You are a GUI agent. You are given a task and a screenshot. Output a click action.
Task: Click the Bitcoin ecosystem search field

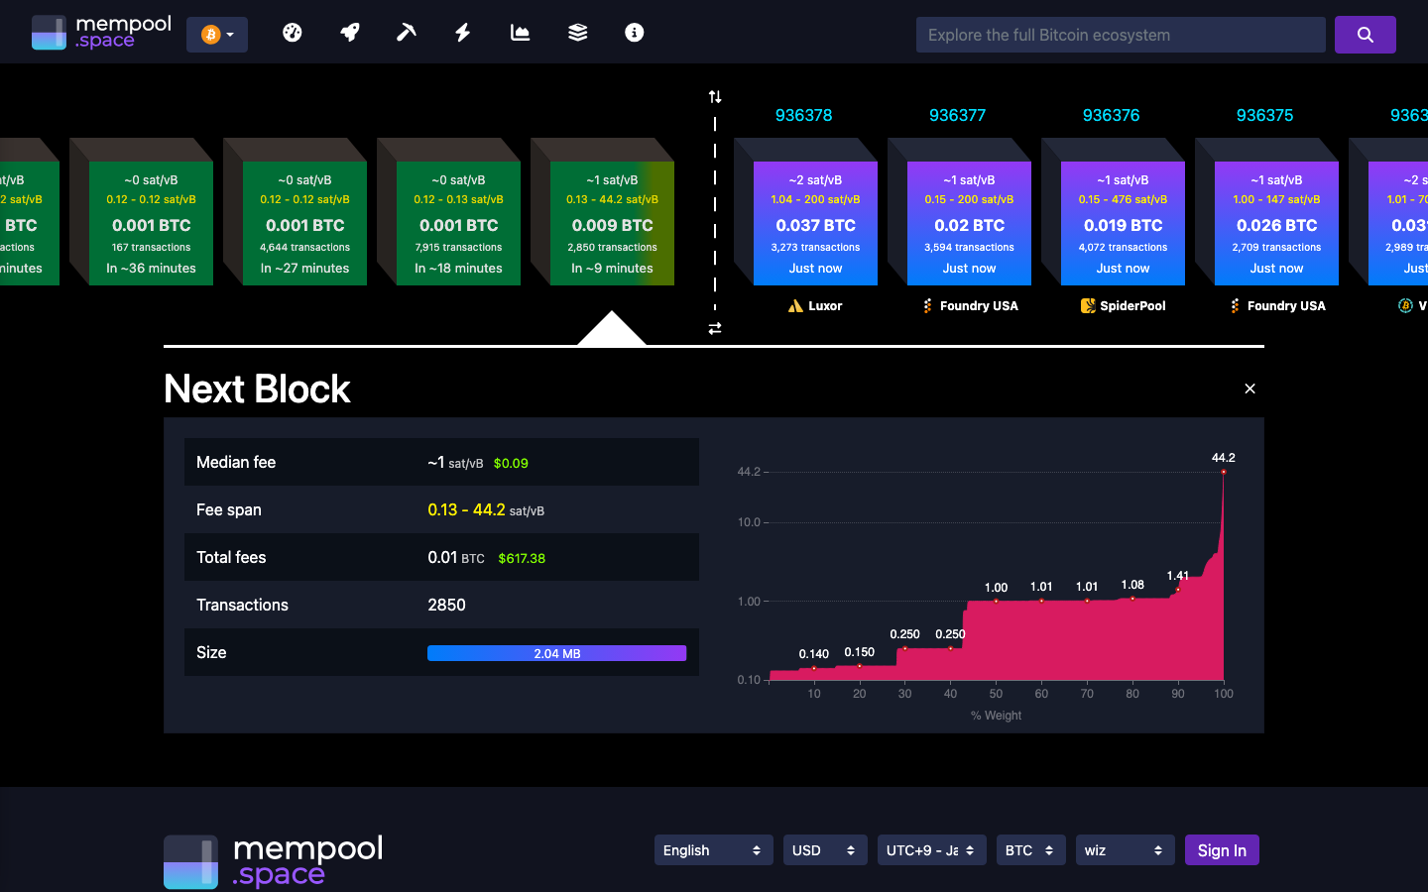(x=1121, y=34)
